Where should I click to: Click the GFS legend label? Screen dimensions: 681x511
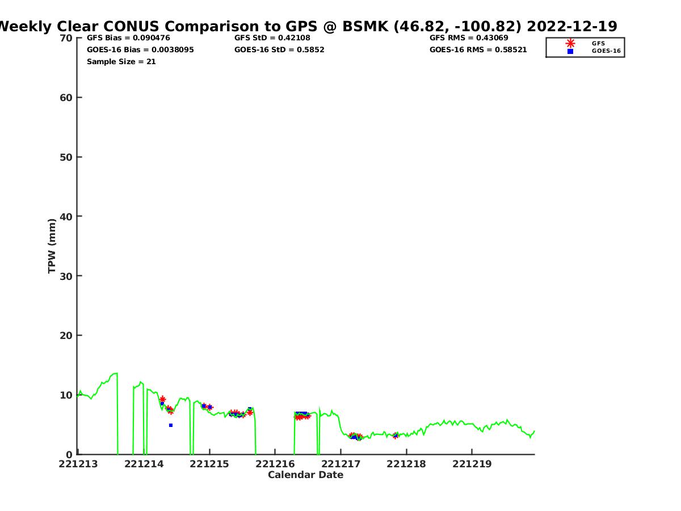click(598, 43)
